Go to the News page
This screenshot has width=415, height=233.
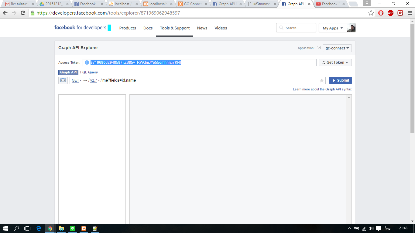coord(202,28)
